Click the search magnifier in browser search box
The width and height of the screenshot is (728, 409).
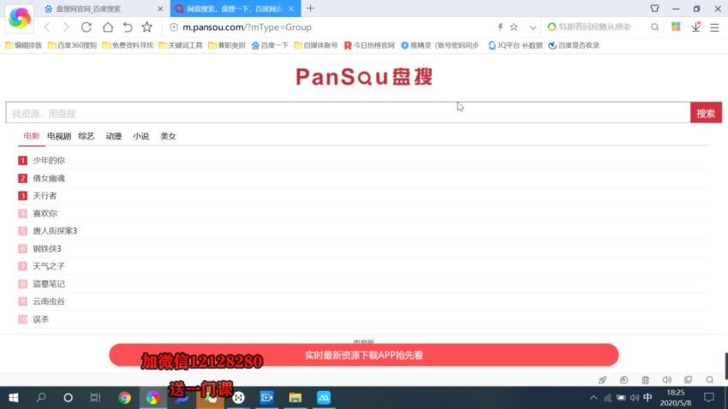[x=654, y=27]
